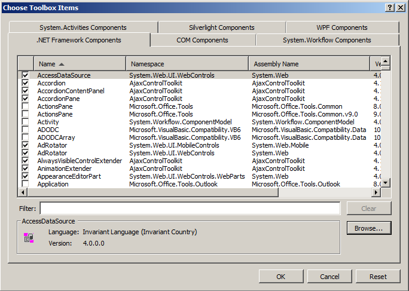Click the System.Web.Mobile assembly cell
Image resolution: width=409 pixels, height=291 pixels.
click(x=280, y=145)
